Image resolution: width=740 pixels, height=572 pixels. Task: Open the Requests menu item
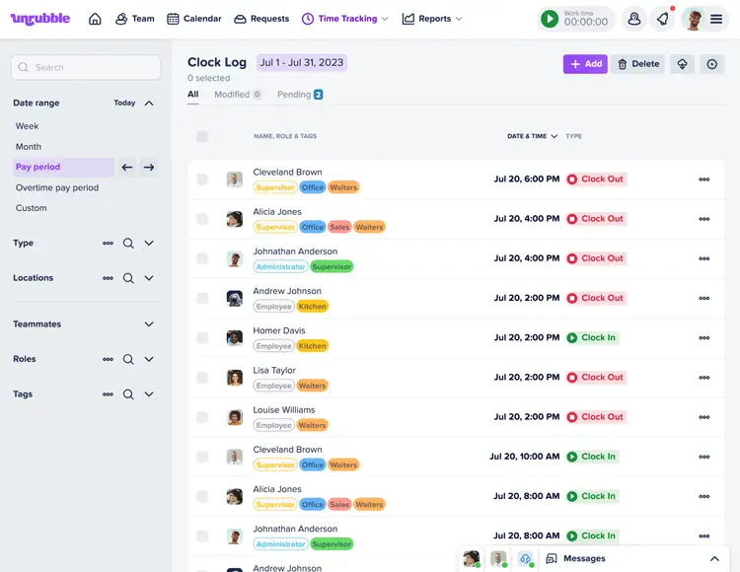pos(261,19)
